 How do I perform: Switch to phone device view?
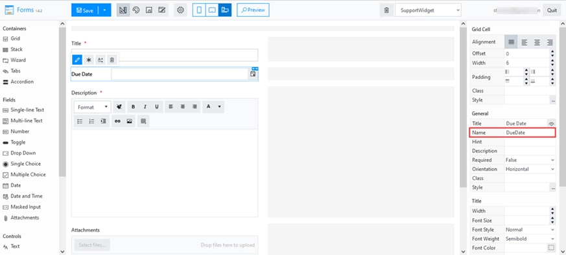pyautogui.click(x=199, y=10)
